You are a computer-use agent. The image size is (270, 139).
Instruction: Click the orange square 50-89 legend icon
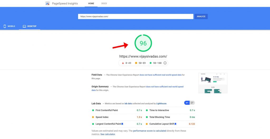tap(136, 63)
